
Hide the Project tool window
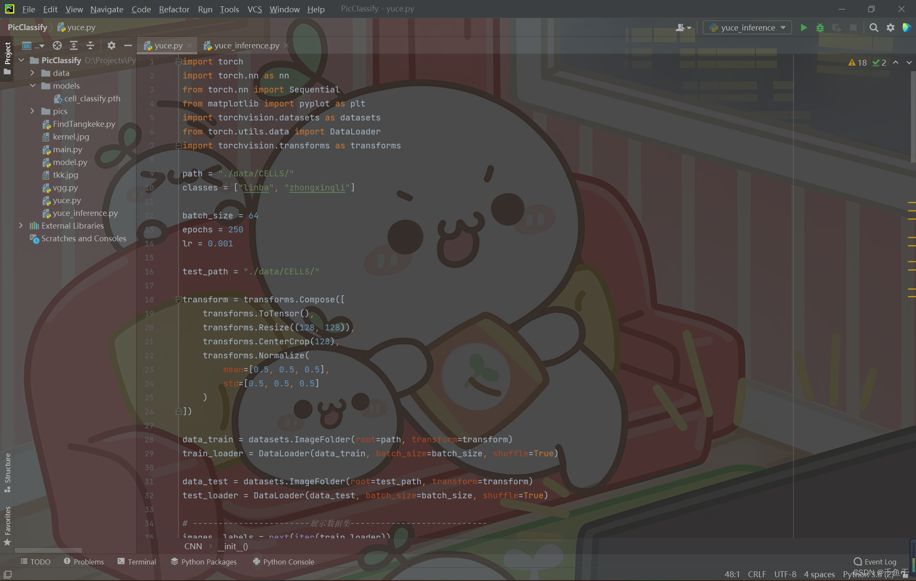(x=128, y=45)
